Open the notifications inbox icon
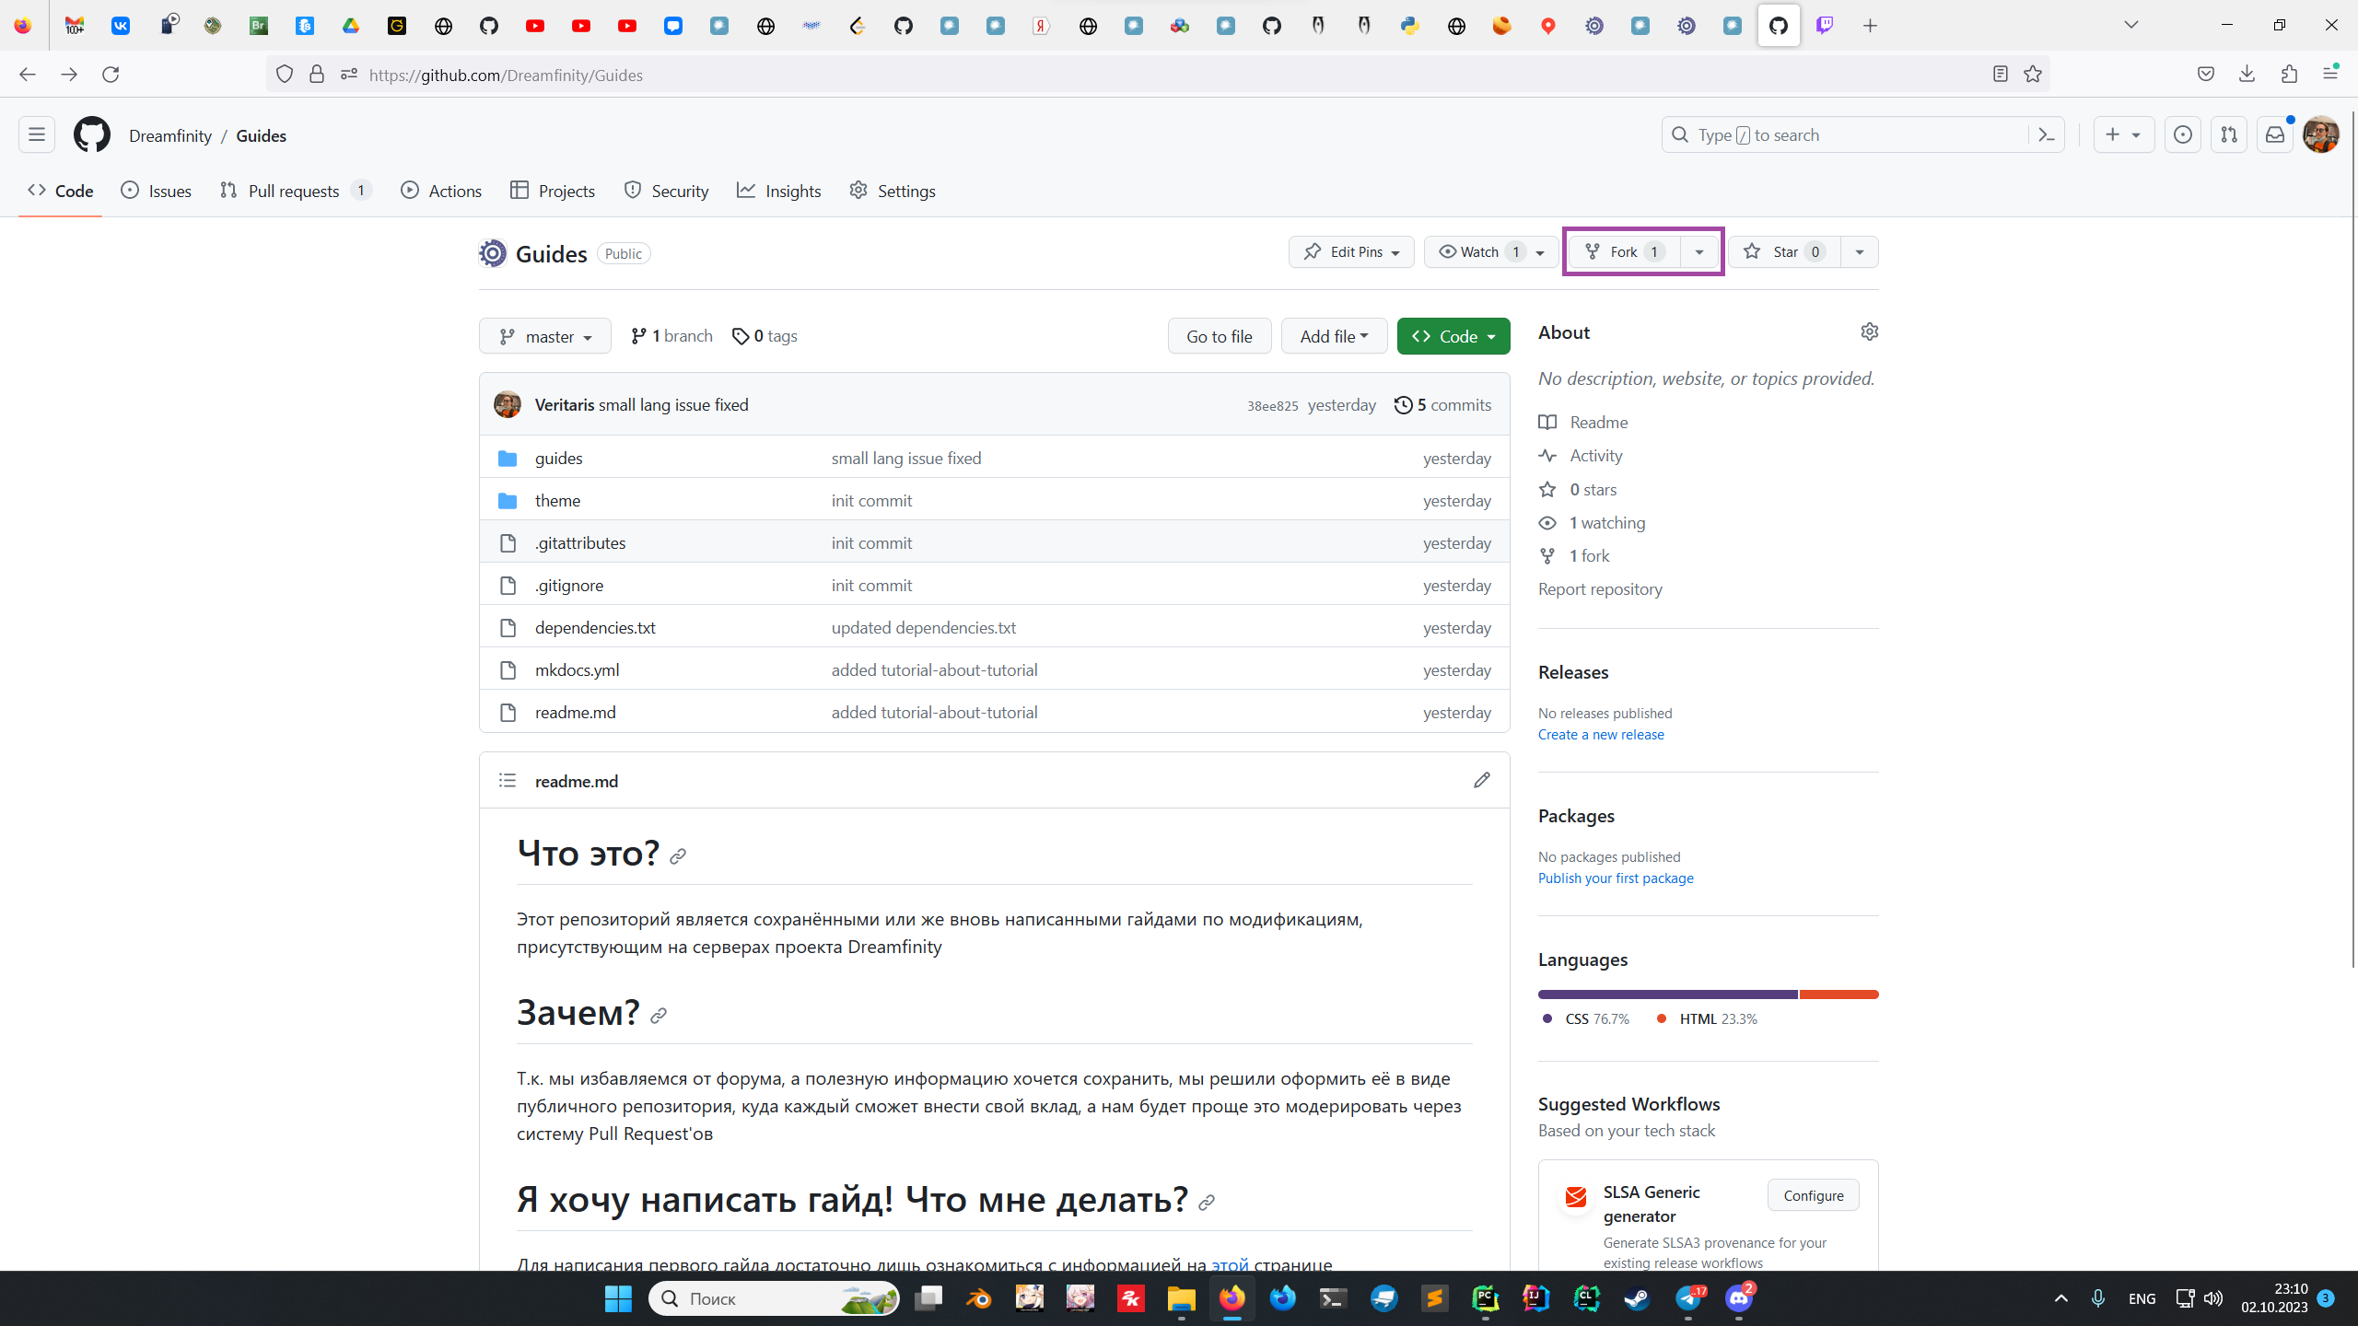Viewport: 2358px width, 1326px height. 2274,135
